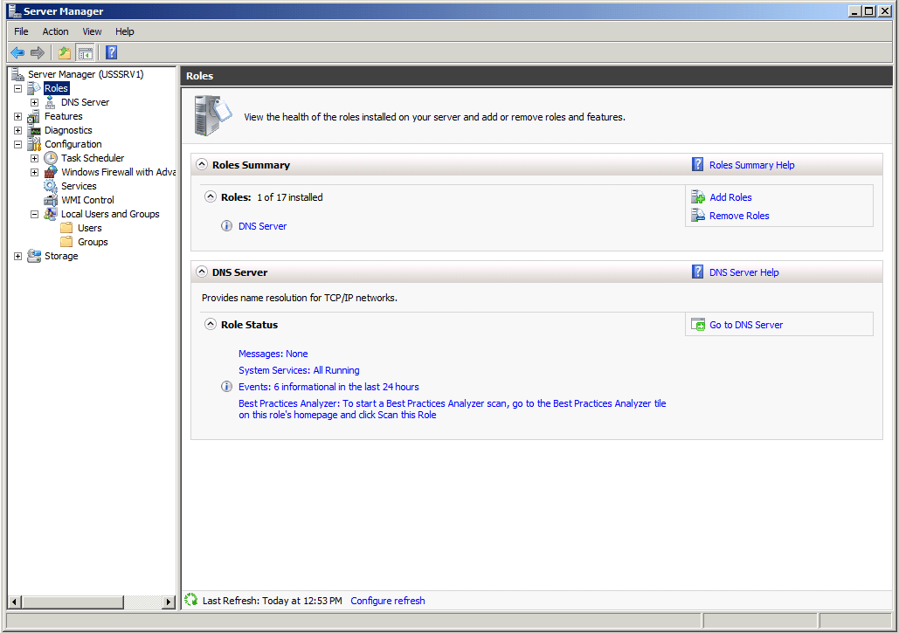Select the Groups folder in tree
The width and height of the screenshot is (899, 633).
tap(93, 242)
